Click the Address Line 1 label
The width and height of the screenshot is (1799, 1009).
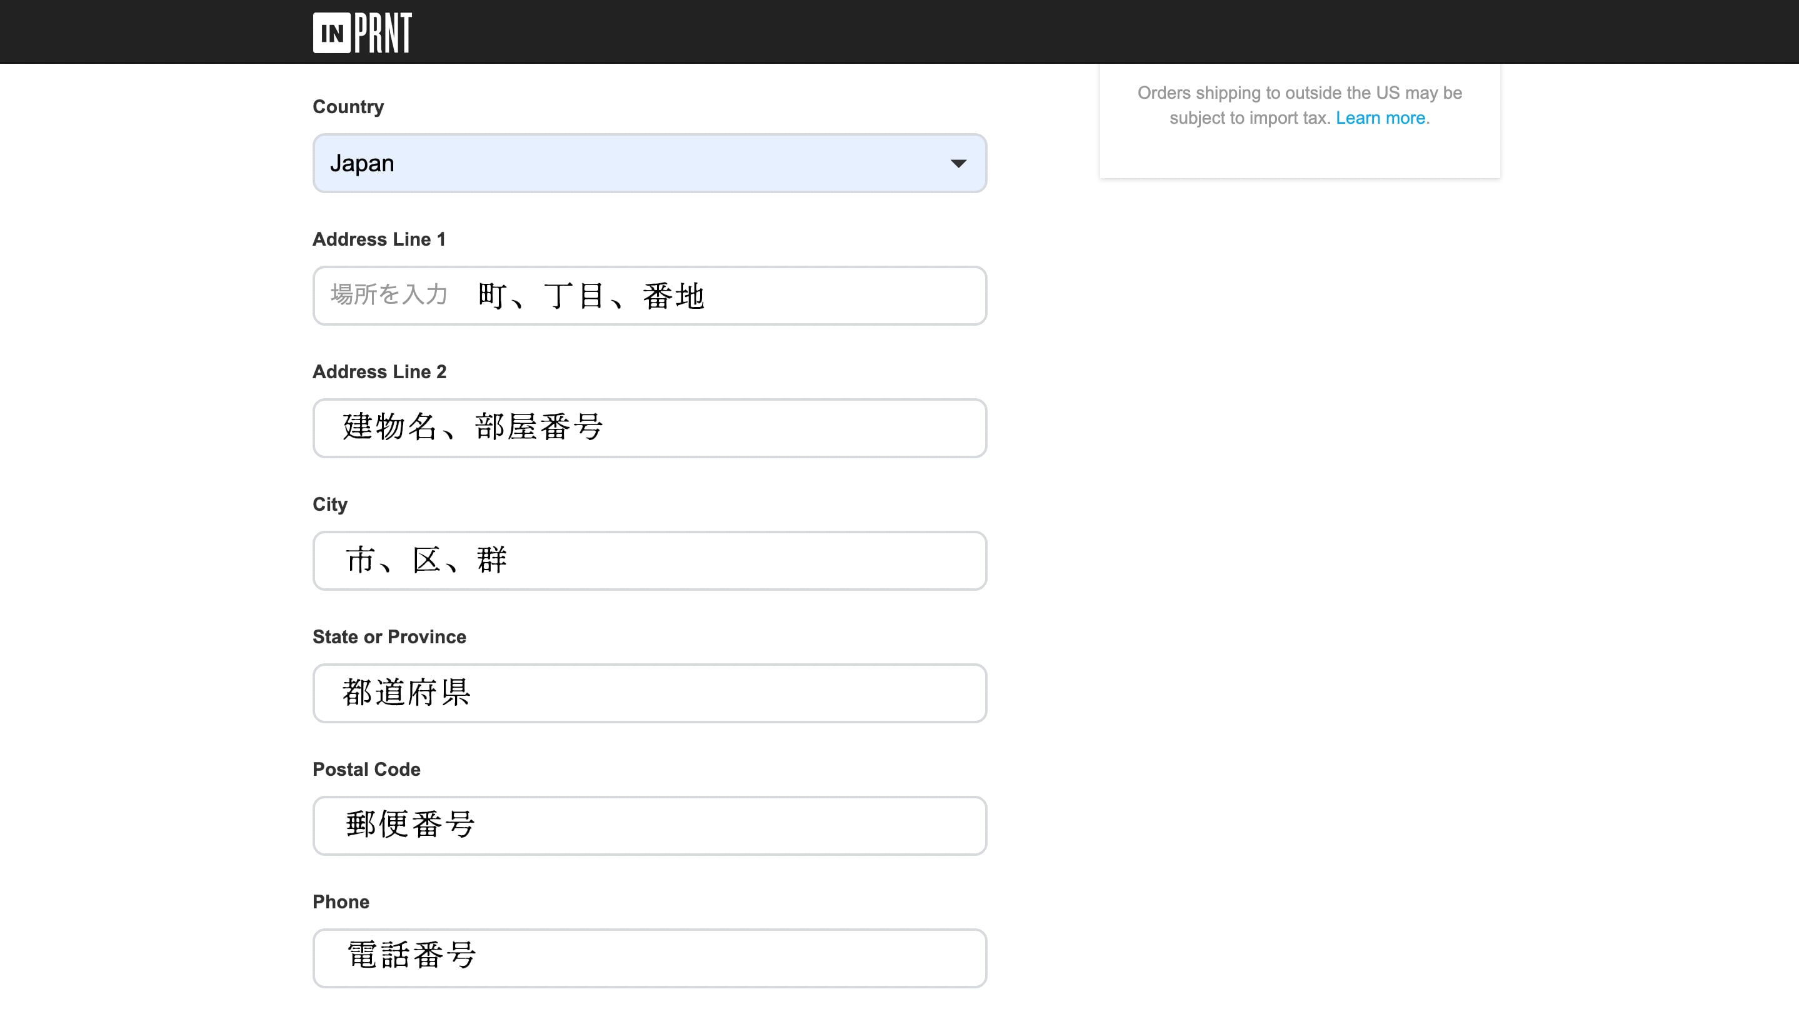[x=379, y=239]
